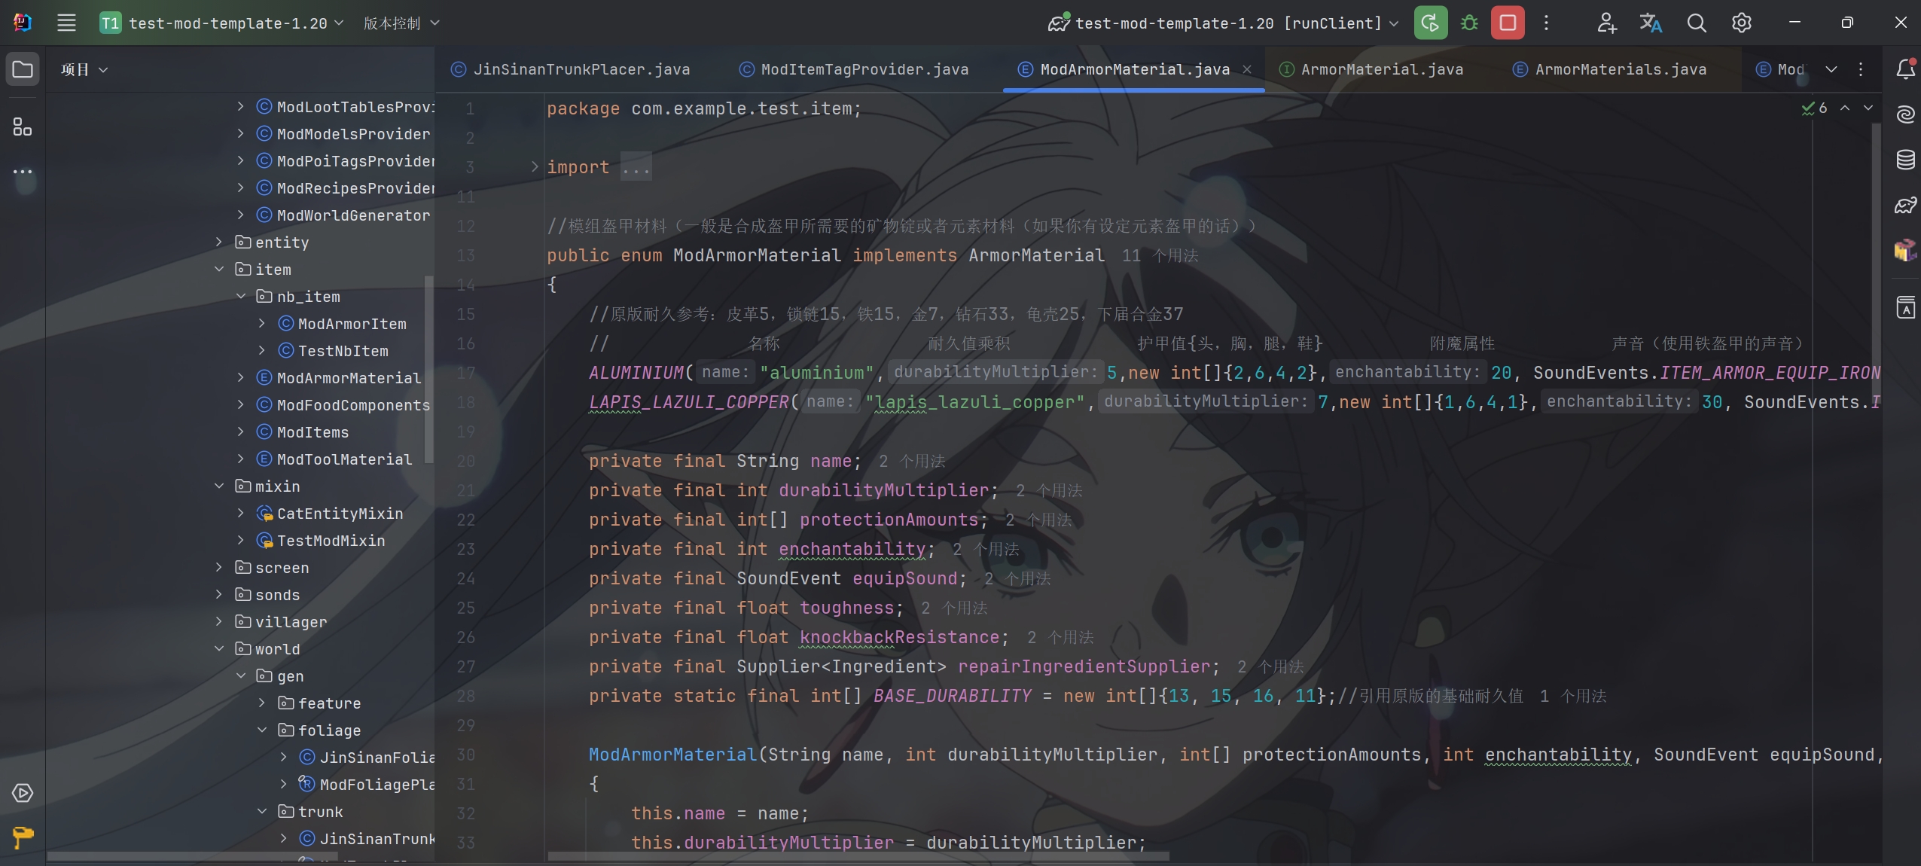
Task: Click the settings gear icon
Action: [x=1741, y=22]
